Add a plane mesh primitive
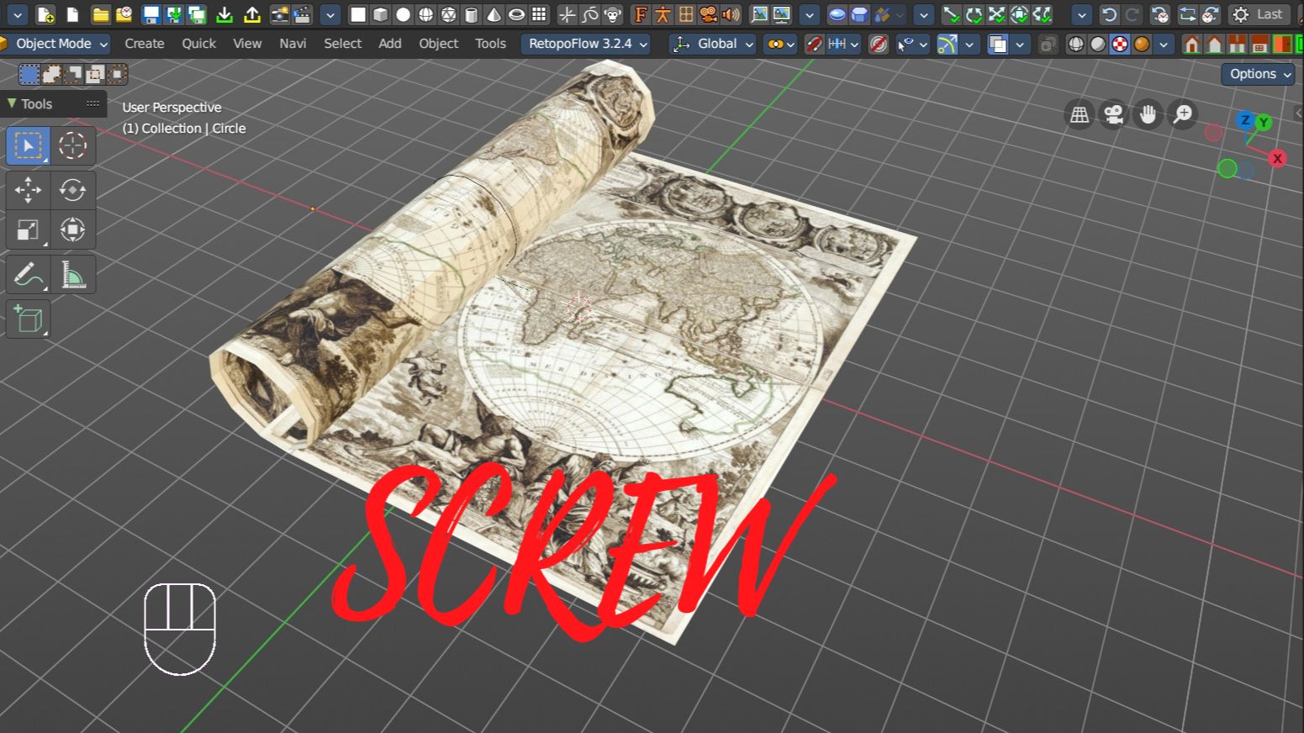The image size is (1304, 733). click(x=358, y=14)
